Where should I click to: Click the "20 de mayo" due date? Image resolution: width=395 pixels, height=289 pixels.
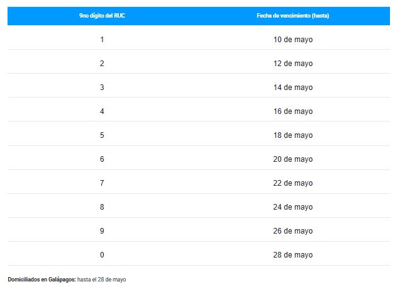click(x=292, y=159)
